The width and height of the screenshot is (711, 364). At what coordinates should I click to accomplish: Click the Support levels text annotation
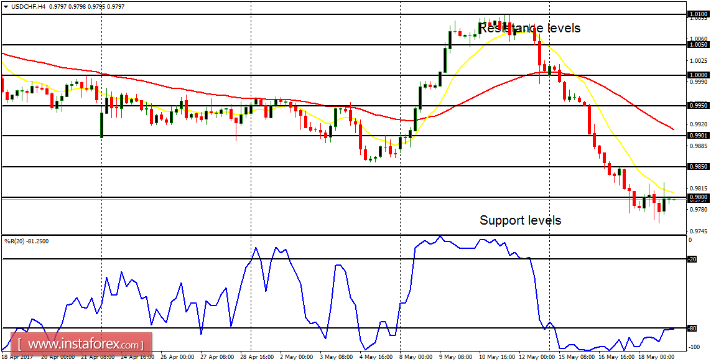coord(520,220)
